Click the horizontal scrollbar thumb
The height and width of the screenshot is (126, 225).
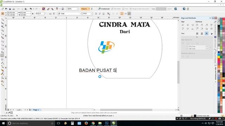126,110
